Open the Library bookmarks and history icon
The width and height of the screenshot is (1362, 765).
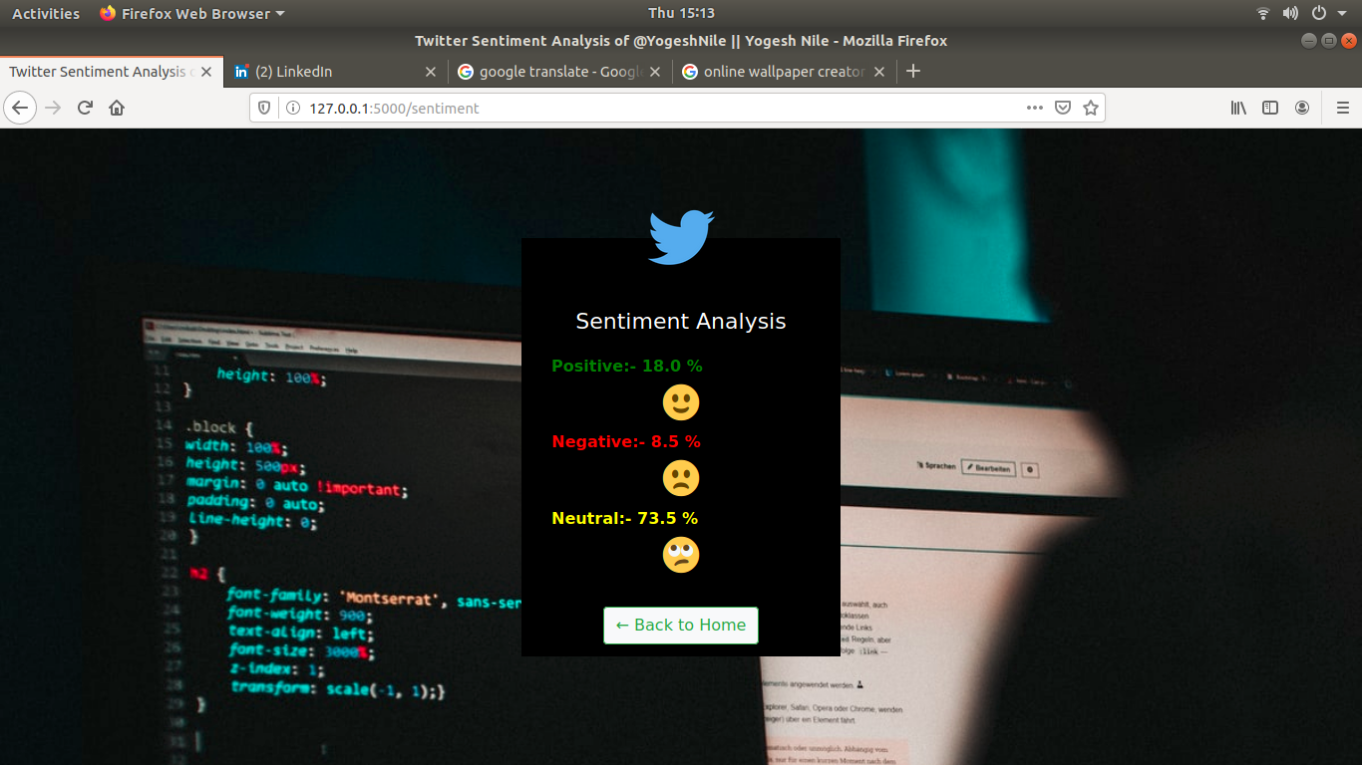pos(1238,108)
